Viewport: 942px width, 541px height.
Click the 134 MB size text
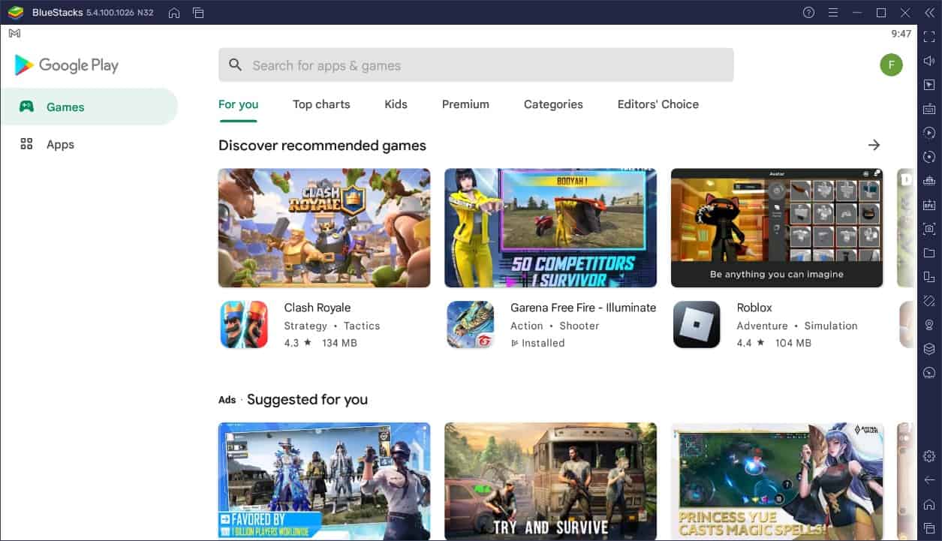pos(339,343)
